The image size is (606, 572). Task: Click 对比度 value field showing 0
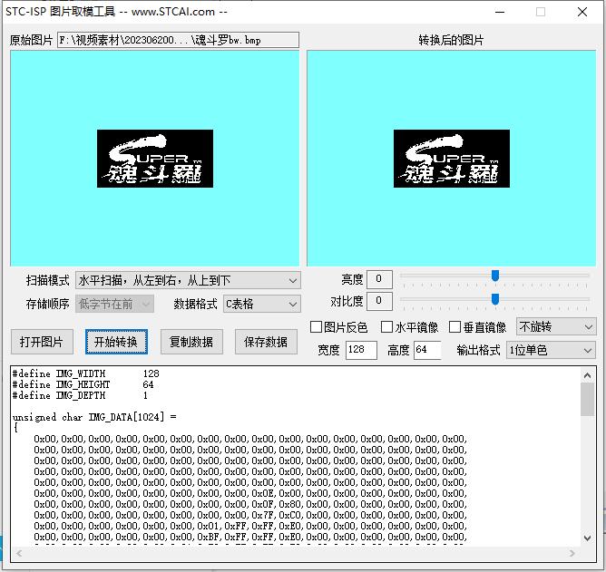click(x=379, y=301)
